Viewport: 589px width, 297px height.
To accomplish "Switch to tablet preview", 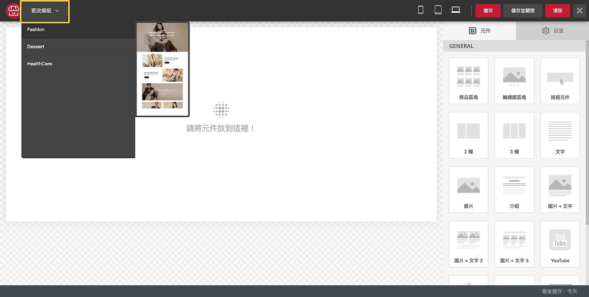I will [438, 10].
